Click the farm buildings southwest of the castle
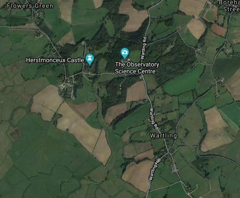 (68, 89)
